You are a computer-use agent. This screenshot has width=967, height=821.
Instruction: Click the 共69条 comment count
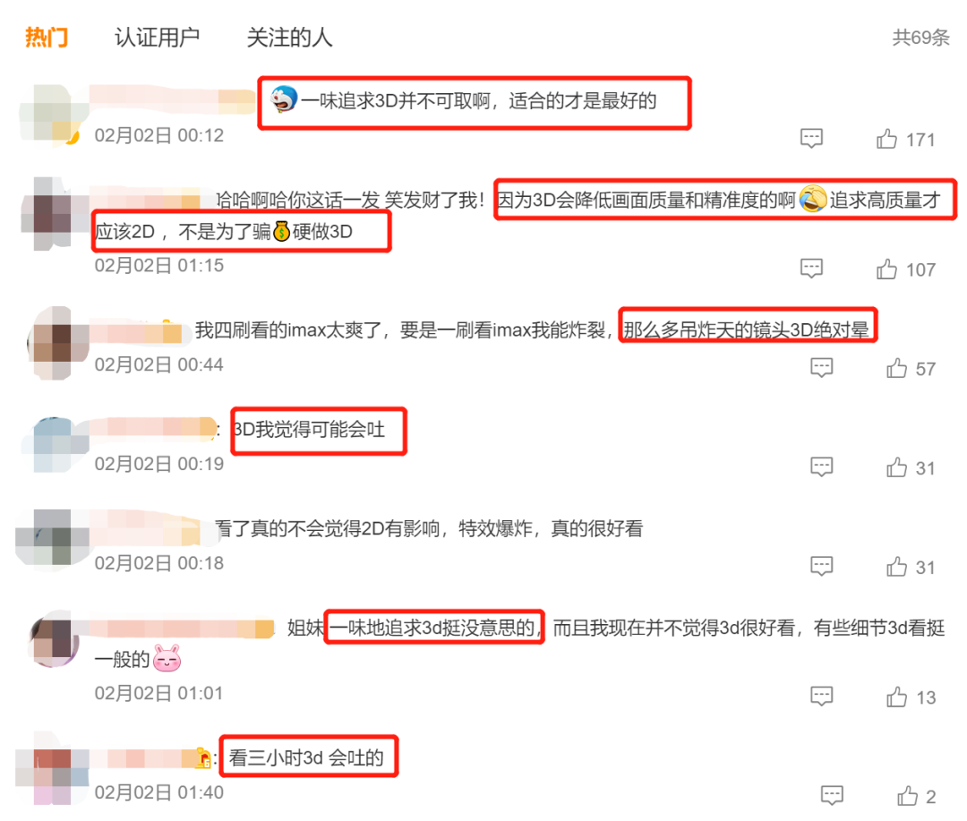pyautogui.click(x=920, y=38)
